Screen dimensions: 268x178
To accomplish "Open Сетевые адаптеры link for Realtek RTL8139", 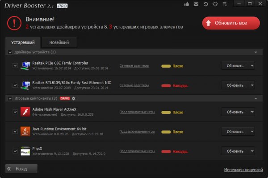I will tap(134, 85).
